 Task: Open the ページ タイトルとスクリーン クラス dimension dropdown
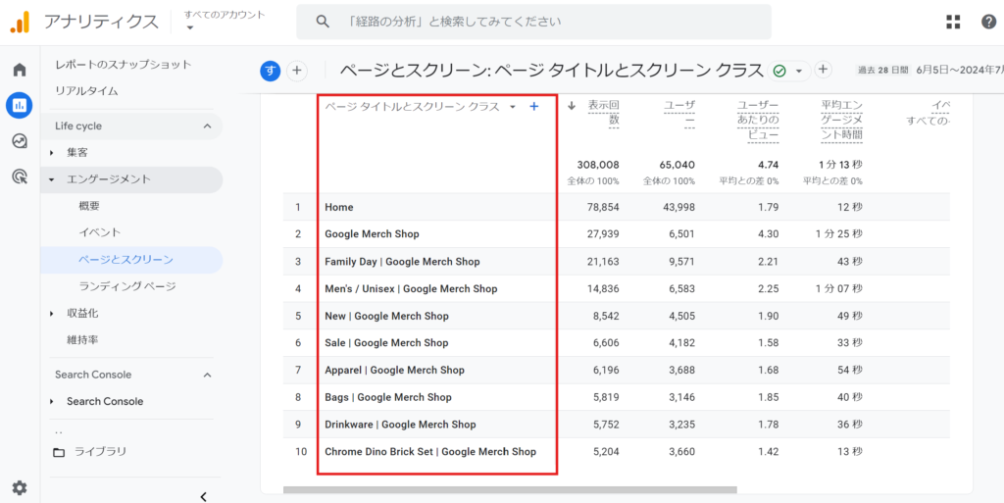tap(512, 107)
